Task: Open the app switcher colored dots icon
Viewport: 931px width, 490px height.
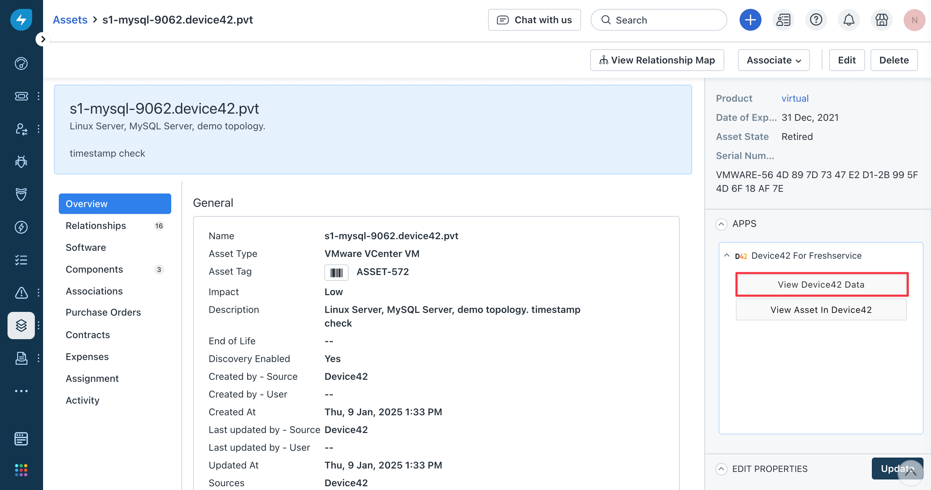Action: click(x=21, y=470)
